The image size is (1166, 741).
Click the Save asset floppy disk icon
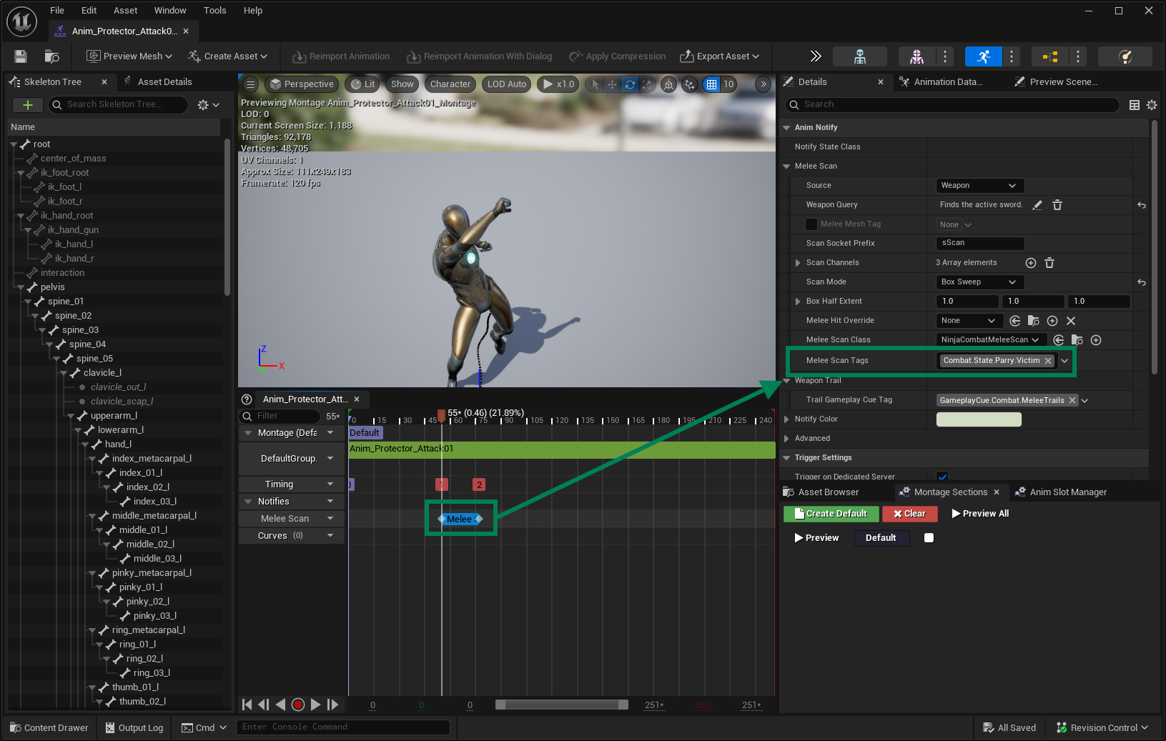click(x=21, y=56)
